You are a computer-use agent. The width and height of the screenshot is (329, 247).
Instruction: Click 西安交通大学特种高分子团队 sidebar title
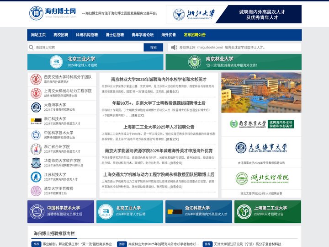tap(68, 77)
